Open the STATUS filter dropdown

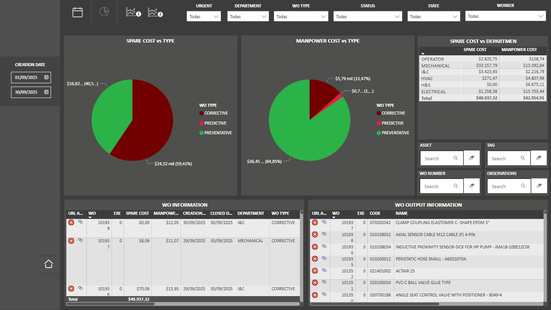pyautogui.click(x=398, y=17)
